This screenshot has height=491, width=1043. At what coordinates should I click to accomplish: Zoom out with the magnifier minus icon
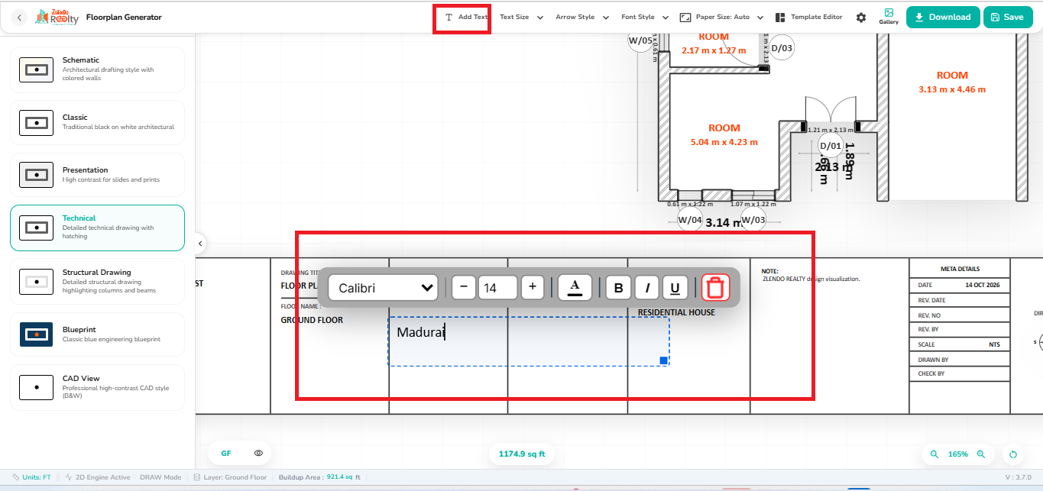934,454
